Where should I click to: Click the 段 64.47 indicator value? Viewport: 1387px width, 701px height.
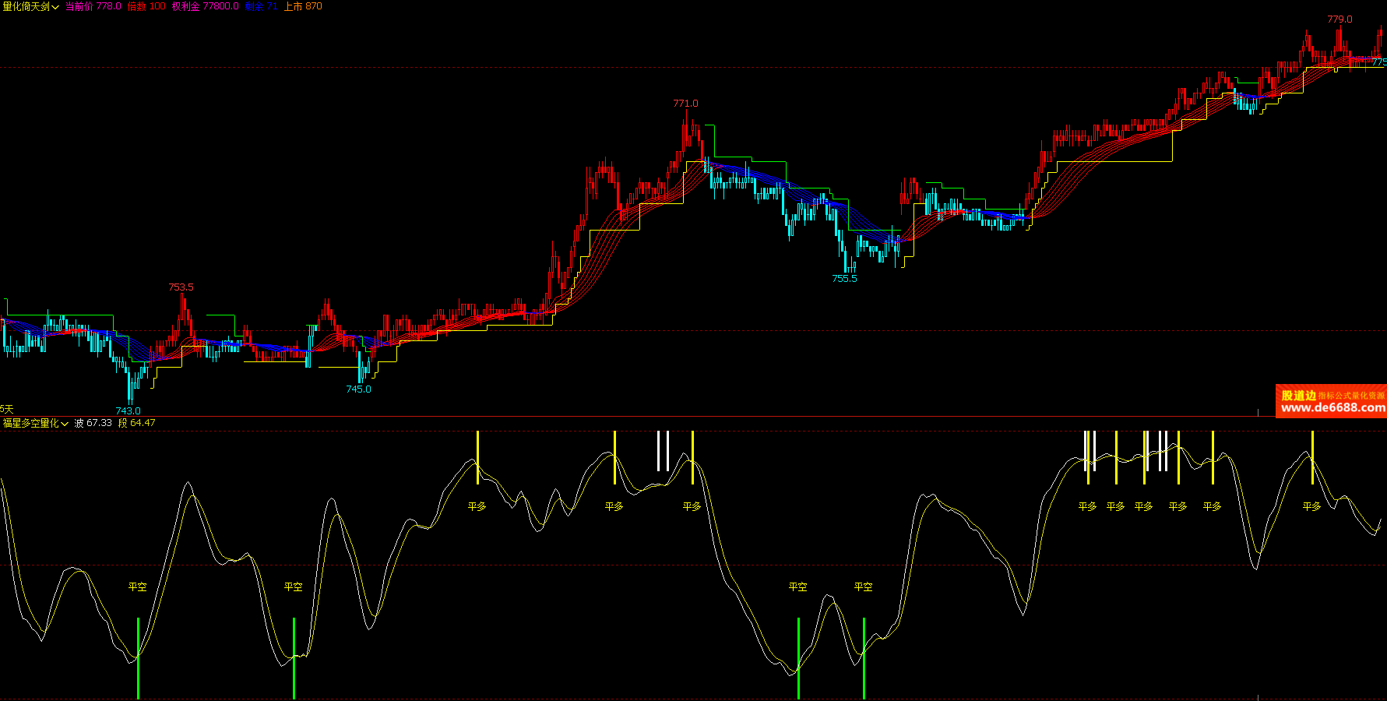137,423
